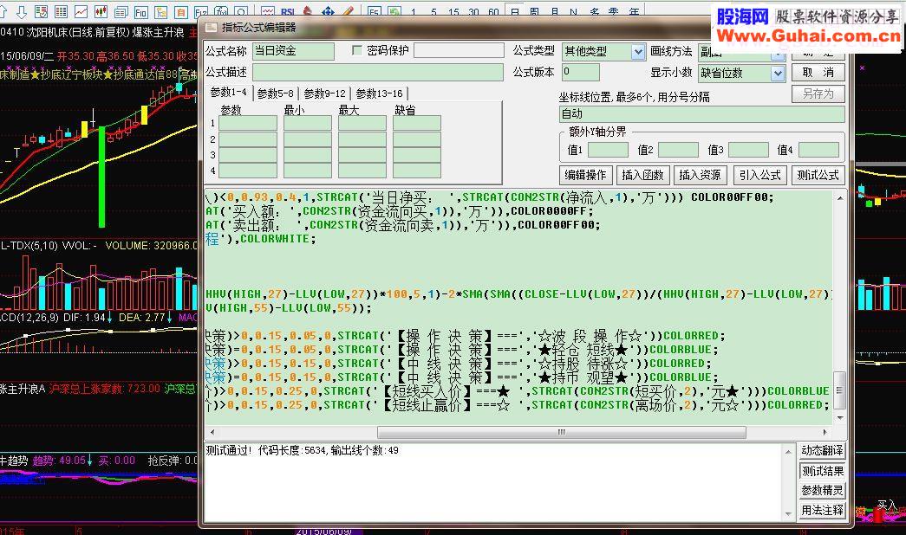Viewport: 906px width, 535px height.
Task: Focus the 值4 input field
Action: 818,150
